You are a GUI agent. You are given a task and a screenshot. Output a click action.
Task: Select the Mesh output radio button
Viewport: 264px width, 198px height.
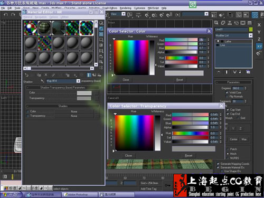[x=228, y=154]
